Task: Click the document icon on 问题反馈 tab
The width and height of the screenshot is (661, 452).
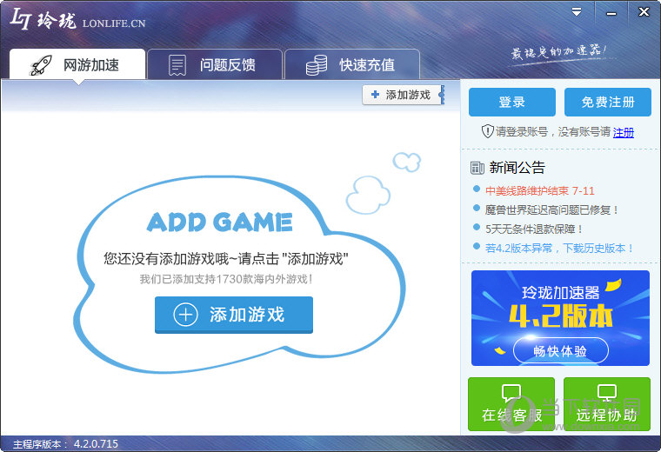Action: pyautogui.click(x=177, y=65)
